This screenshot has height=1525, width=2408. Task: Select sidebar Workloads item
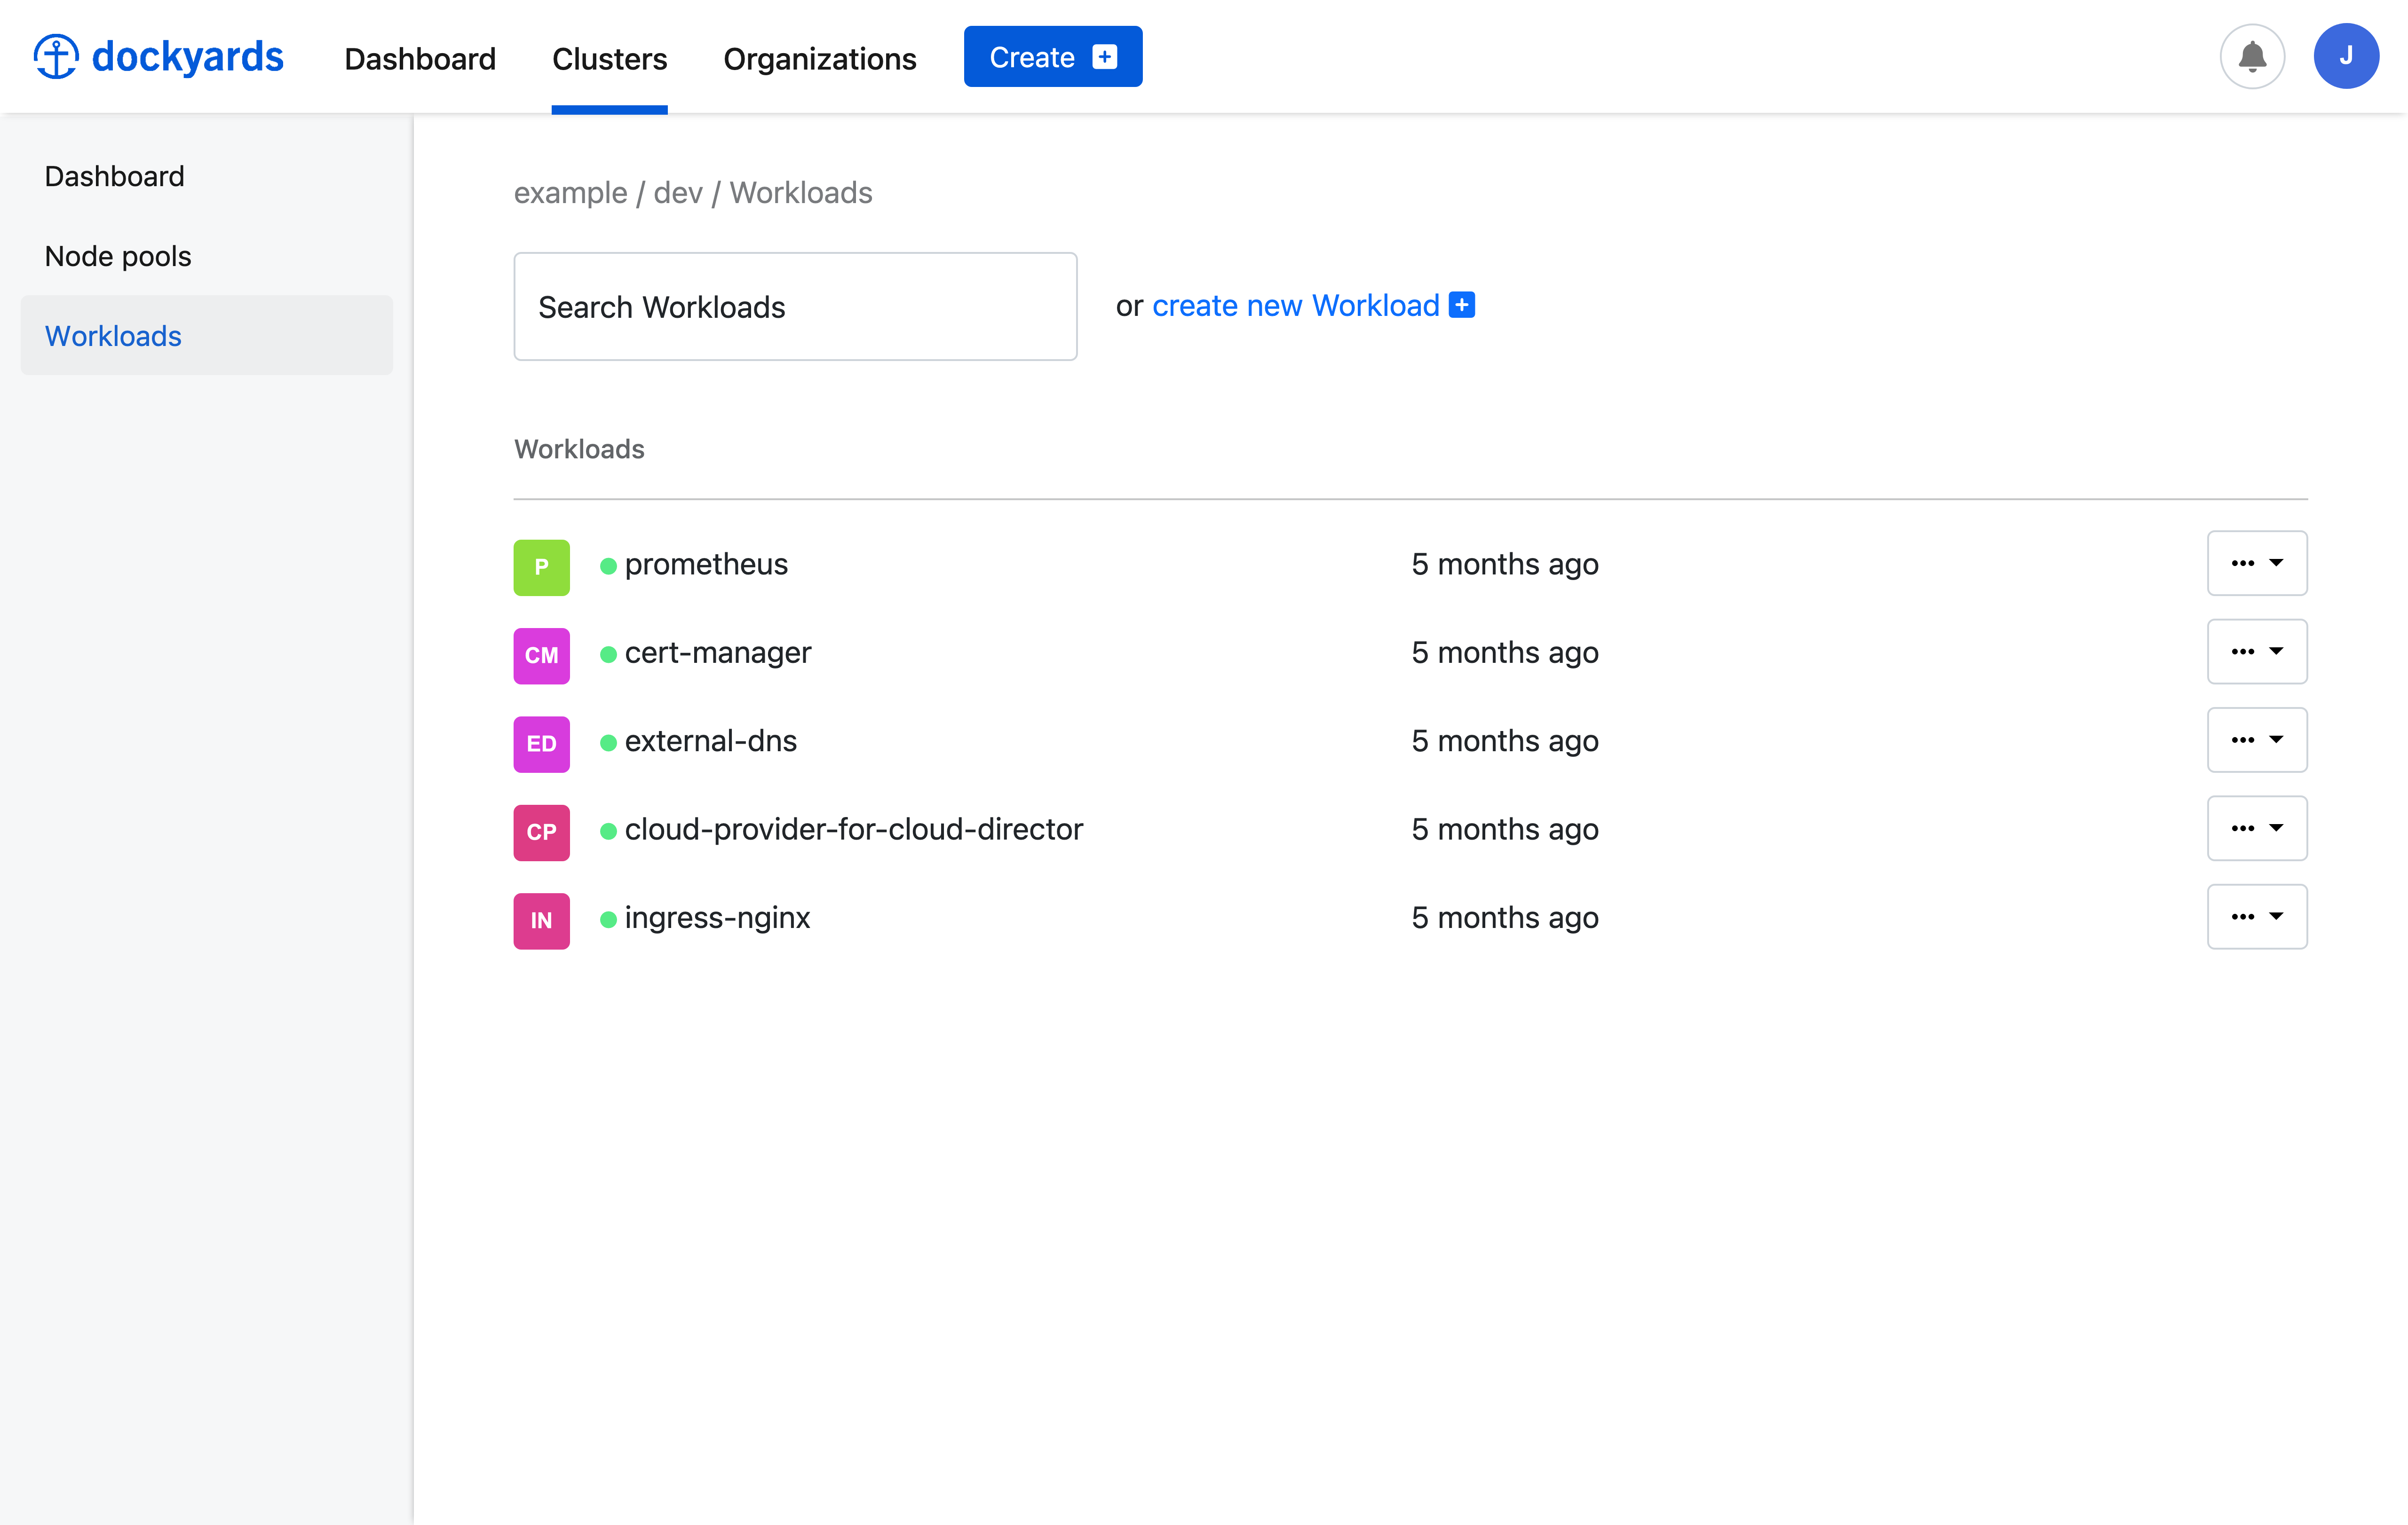click(x=207, y=336)
